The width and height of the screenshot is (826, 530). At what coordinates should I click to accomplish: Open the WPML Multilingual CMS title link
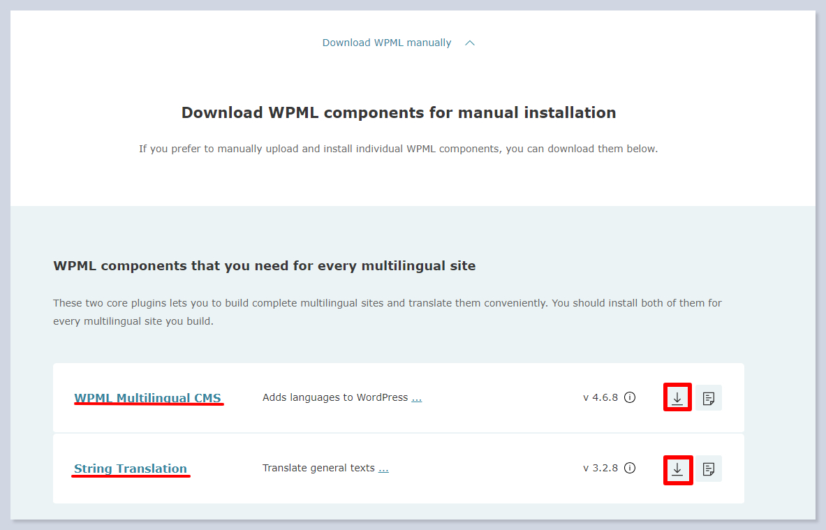148,398
